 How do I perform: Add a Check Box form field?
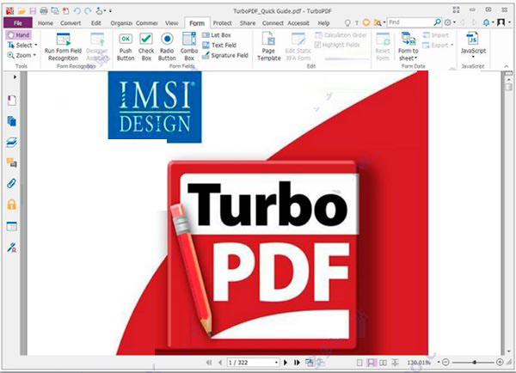tap(146, 47)
